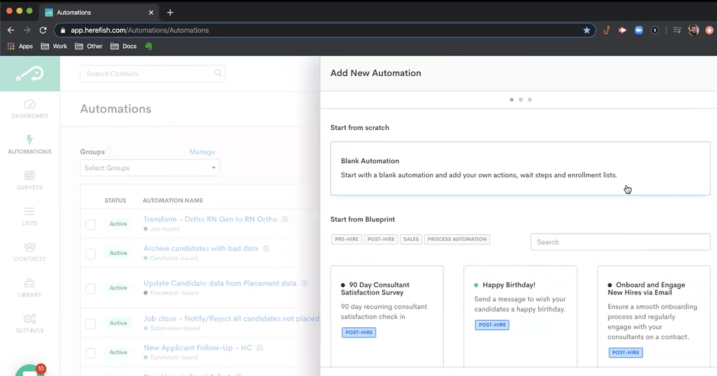Click the blueprint Search field
Image resolution: width=717 pixels, height=376 pixels.
pos(620,242)
